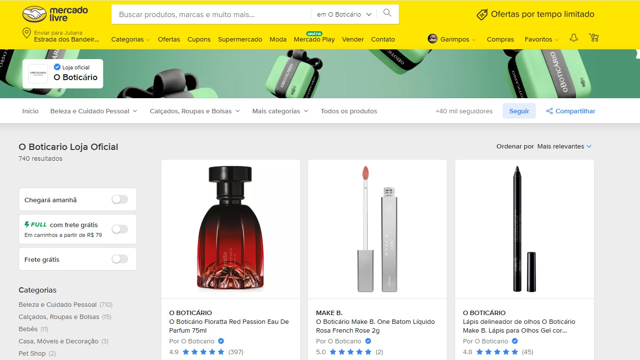Viewport: 640px width, 360px height.
Task: Click MAKE B. brand label
Action: tap(329, 313)
